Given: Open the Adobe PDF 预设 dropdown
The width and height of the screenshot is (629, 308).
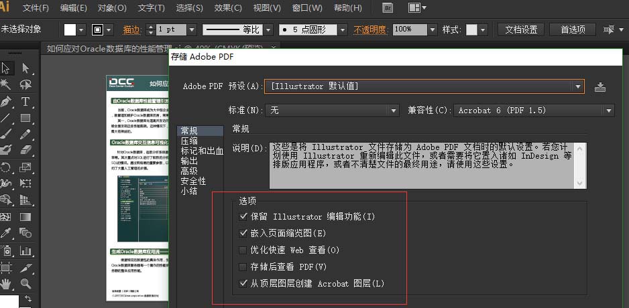Looking at the screenshot, I should coord(424,86).
